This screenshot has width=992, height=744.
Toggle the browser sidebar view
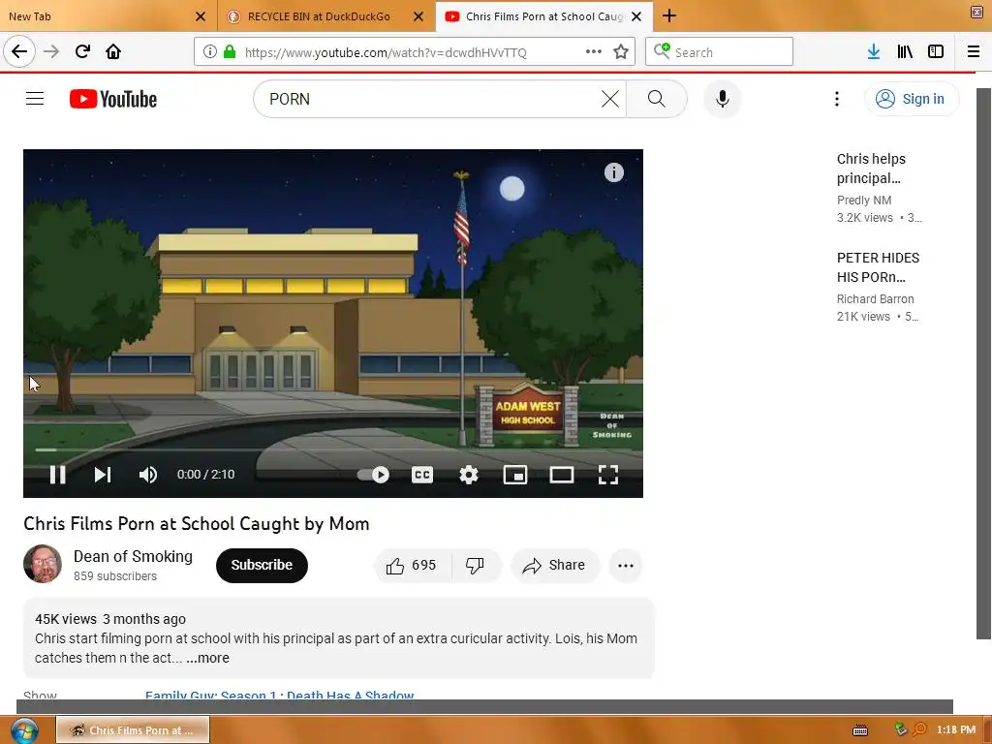pyautogui.click(x=936, y=52)
